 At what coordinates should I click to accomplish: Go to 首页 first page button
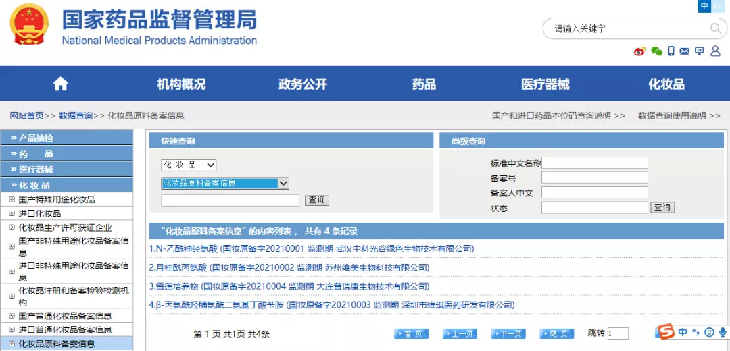pyautogui.click(x=411, y=334)
